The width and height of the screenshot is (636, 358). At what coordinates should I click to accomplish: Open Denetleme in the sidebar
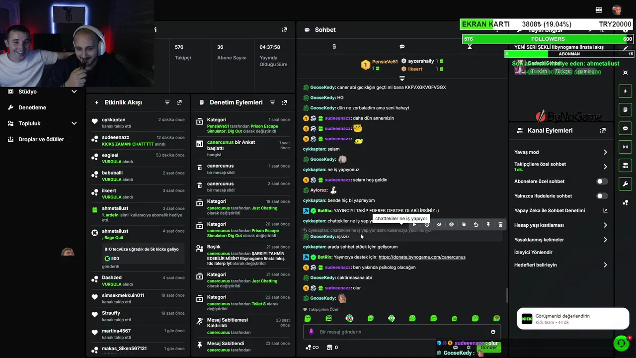[32, 107]
